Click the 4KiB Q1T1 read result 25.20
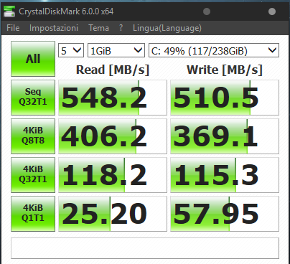Image resolution: width=290 pixels, height=264 pixels. (113, 214)
